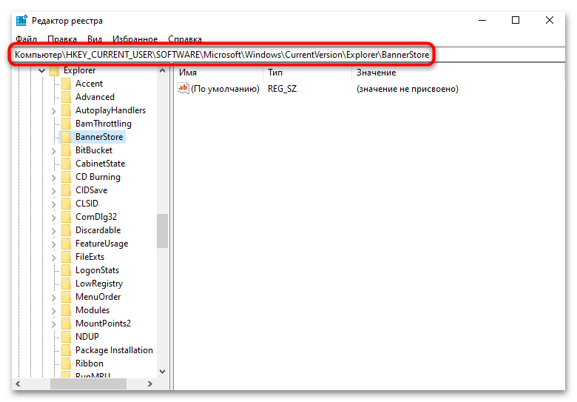Click the Modules folder icon
577x402 pixels.
67,310
